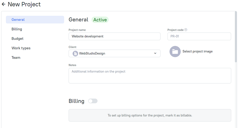This screenshot has width=239, height=128.
Task: Click the billable info message box
Action: 150,115
